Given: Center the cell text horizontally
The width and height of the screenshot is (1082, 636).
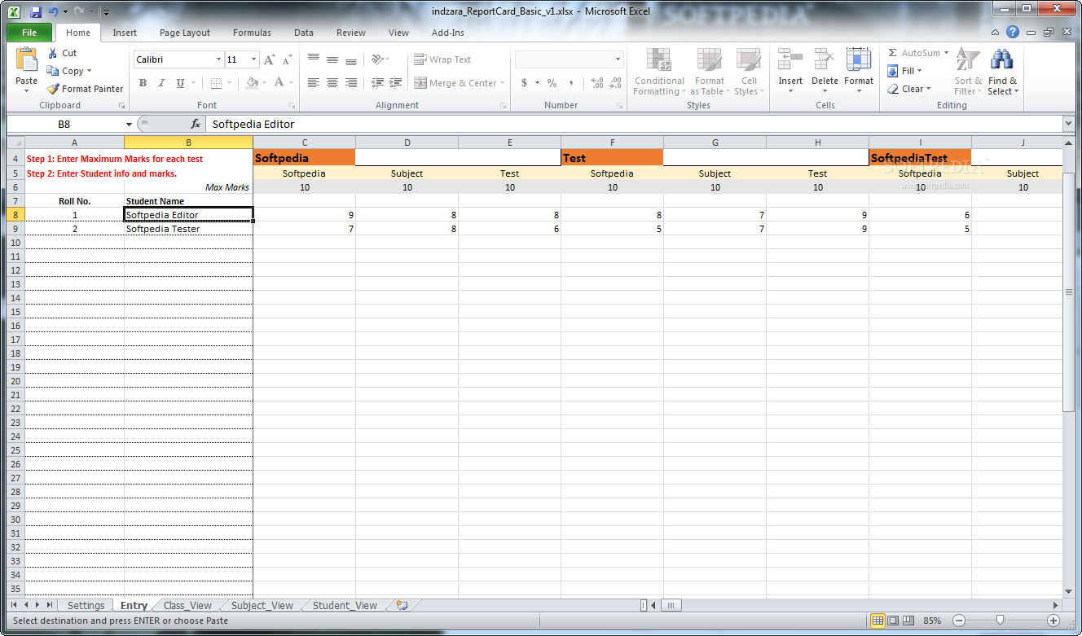Looking at the screenshot, I should coord(332,83).
